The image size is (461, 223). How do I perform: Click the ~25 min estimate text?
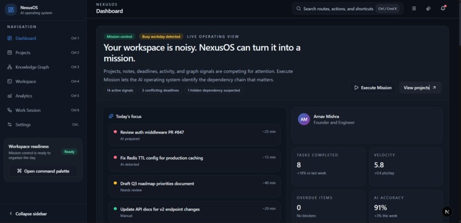[x=269, y=132]
